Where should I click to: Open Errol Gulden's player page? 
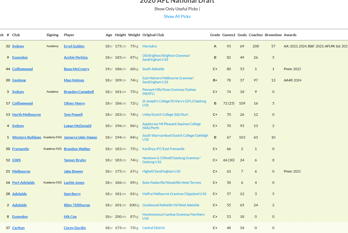74,46
